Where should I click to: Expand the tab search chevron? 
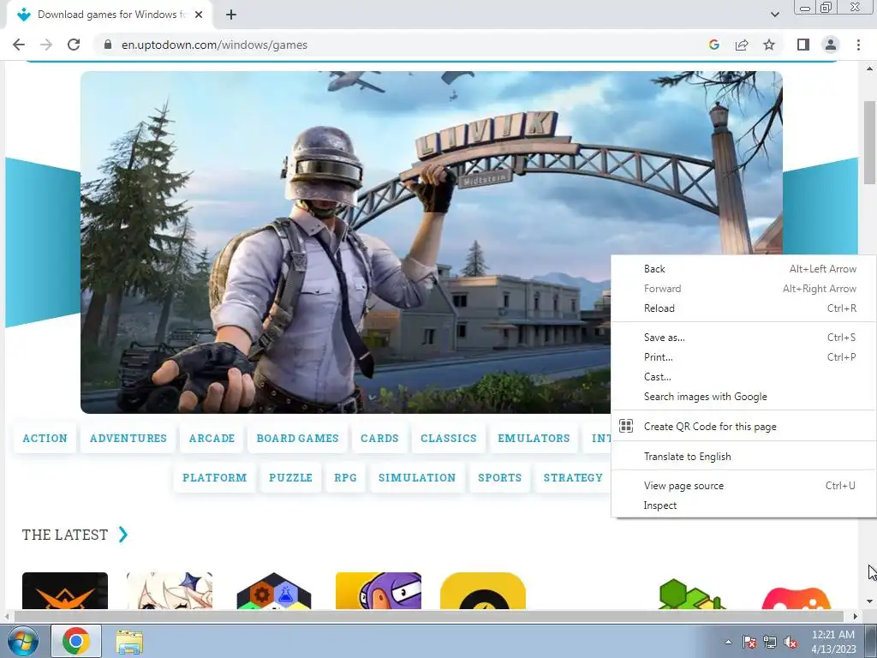(774, 15)
